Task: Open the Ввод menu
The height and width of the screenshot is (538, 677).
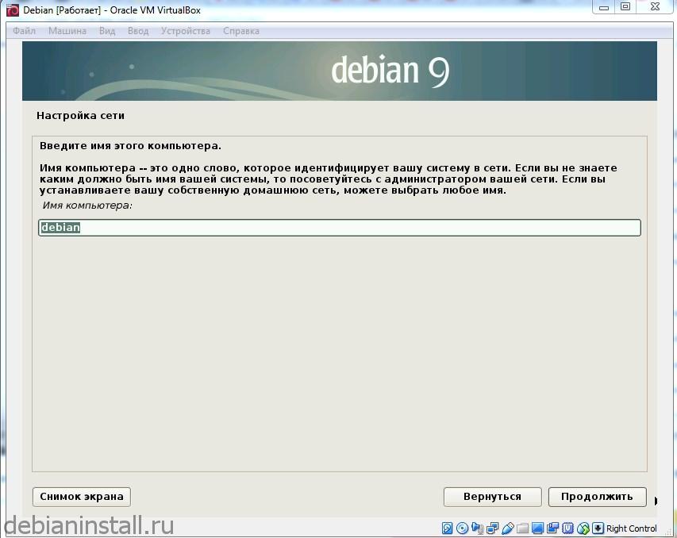Action: (137, 31)
